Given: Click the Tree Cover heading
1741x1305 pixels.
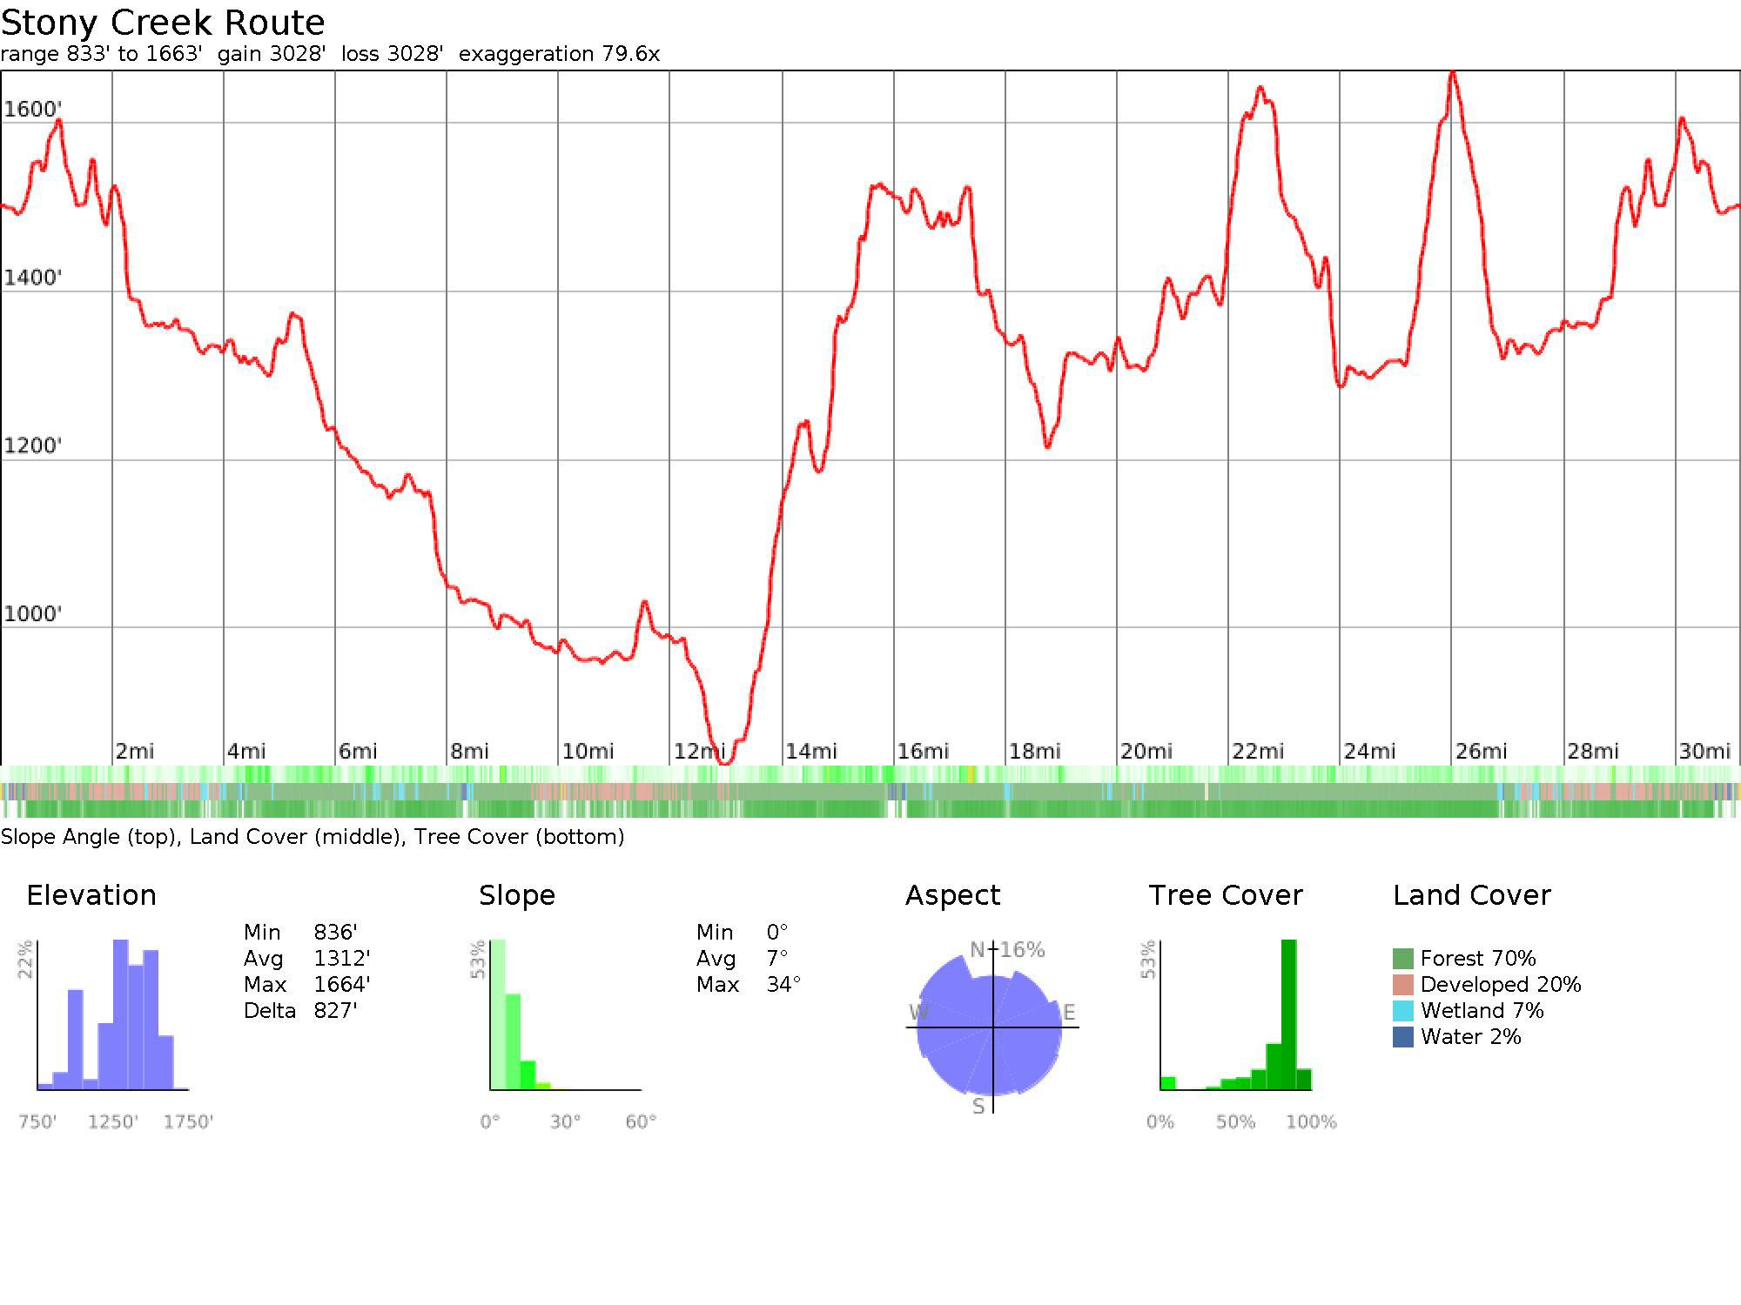Looking at the screenshot, I should (1225, 895).
